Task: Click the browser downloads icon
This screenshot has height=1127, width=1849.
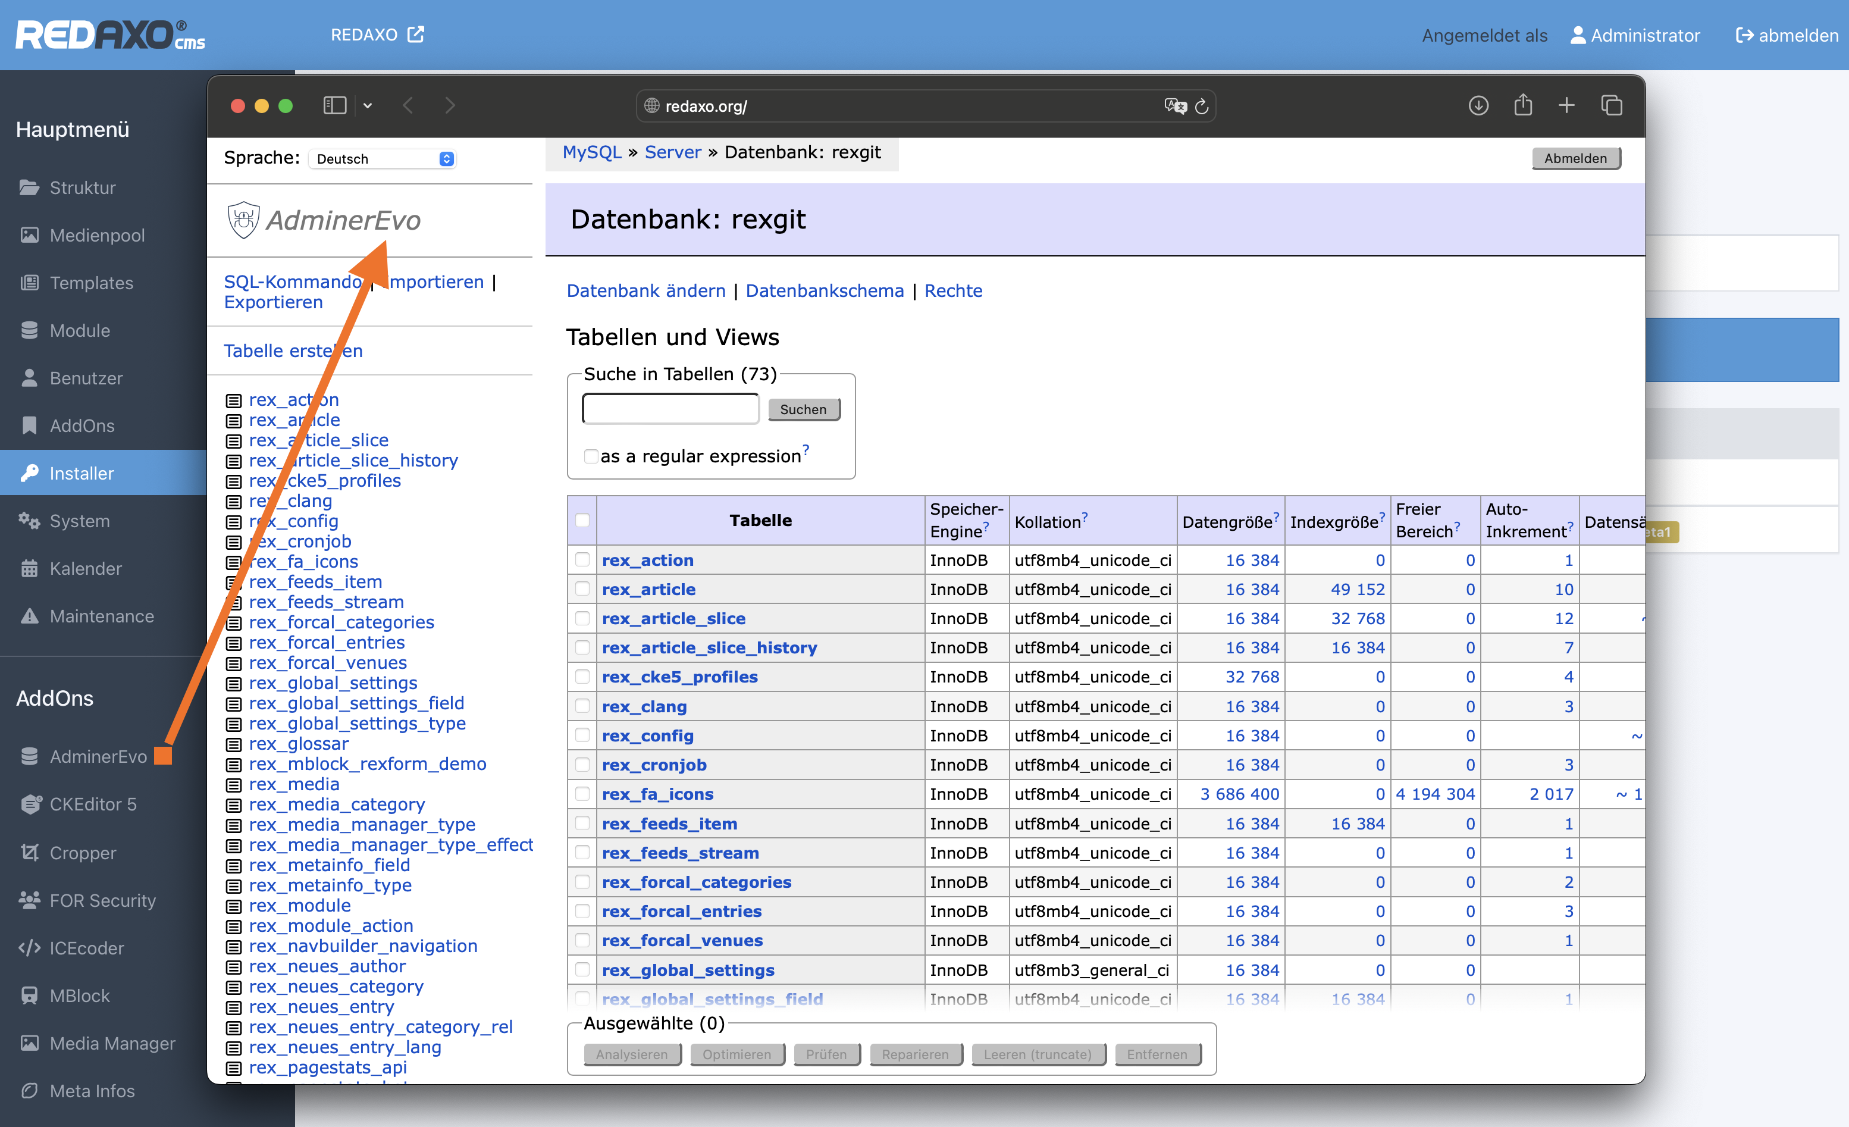Action: point(1478,106)
